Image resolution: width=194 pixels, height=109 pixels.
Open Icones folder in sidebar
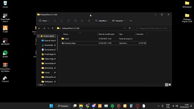pos(48,73)
